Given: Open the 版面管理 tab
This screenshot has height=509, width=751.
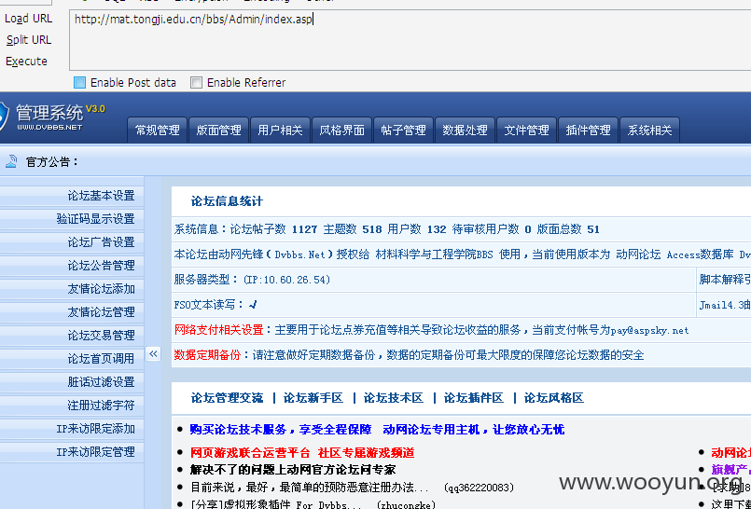Looking at the screenshot, I should point(218,131).
